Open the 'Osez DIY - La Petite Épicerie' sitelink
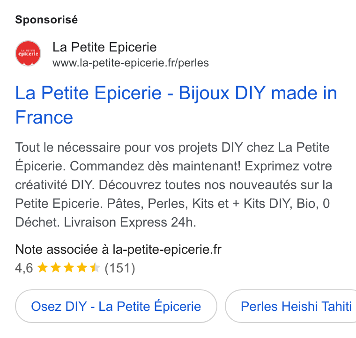Screen dimensions: 356x338 [116, 306]
